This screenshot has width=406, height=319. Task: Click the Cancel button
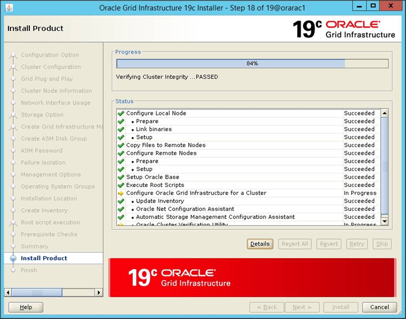379,307
